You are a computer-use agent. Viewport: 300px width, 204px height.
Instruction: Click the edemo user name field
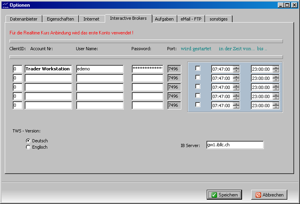[x=100, y=69]
